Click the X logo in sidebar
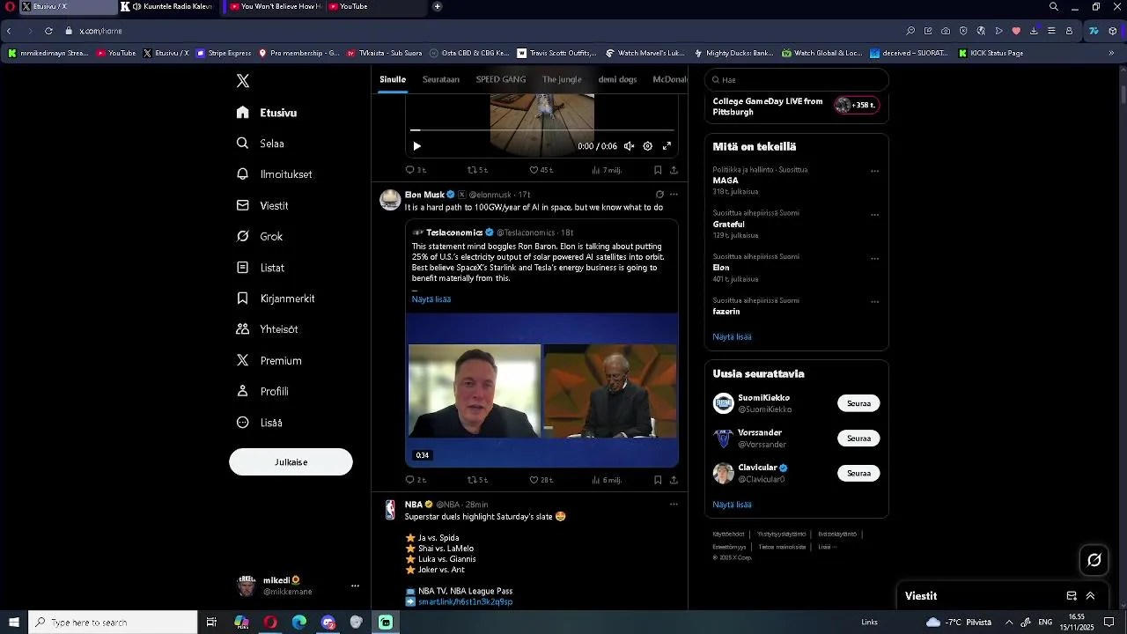 click(243, 81)
